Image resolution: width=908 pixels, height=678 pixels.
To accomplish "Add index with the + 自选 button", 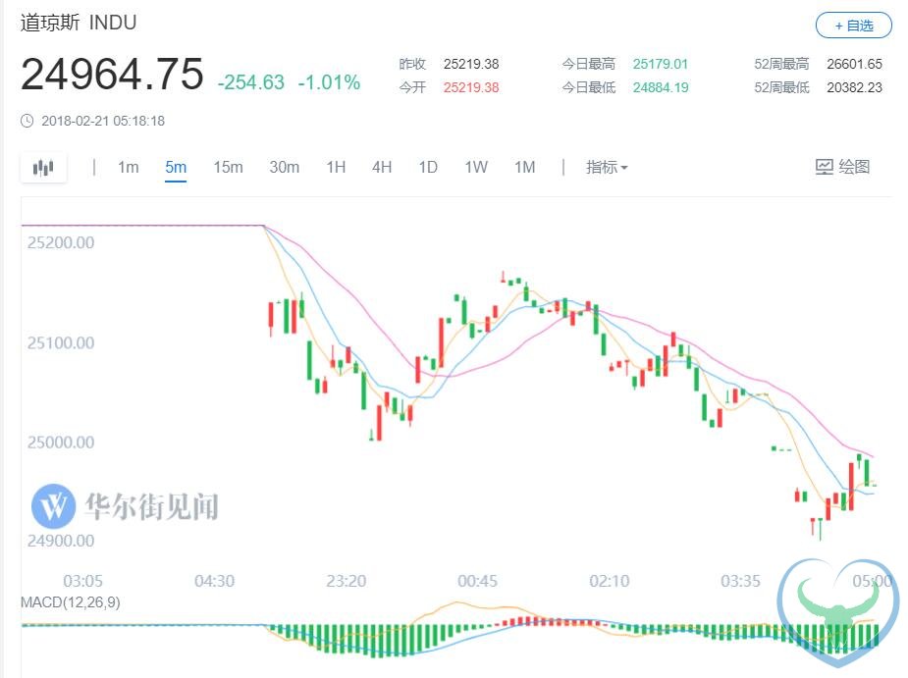I will (854, 26).
